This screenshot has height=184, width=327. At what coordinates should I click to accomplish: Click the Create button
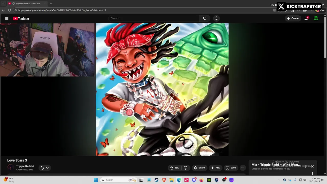[293, 18]
